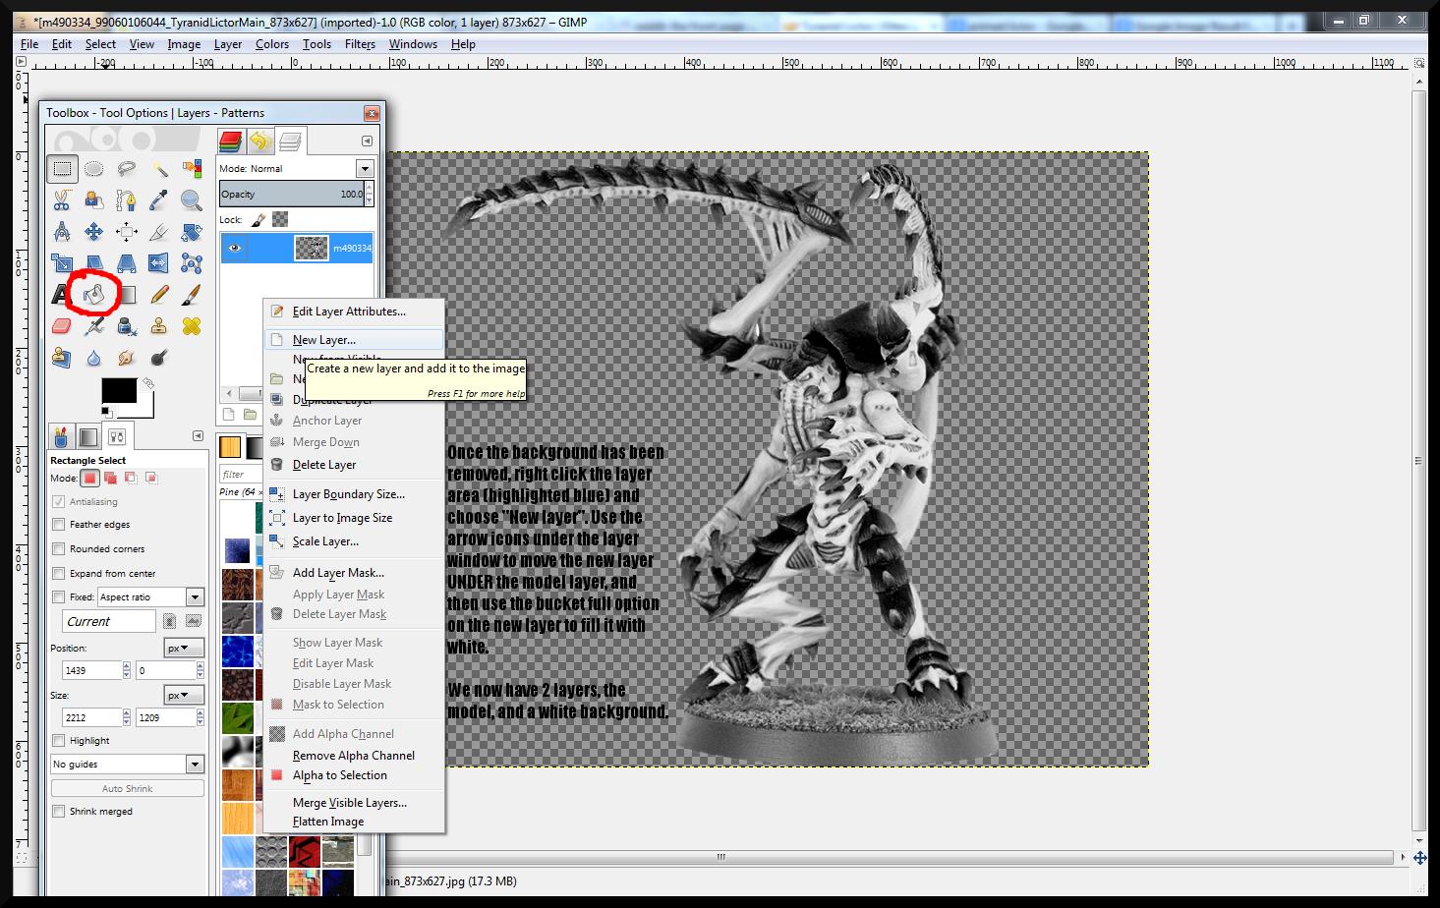The height and width of the screenshot is (908, 1440).
Task: Enable the Highlight checkbox
Action: (59, 741)
